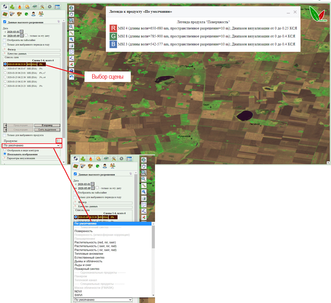The width and height of the screenshot is (331, 303).
Task: Click the red R channel swatch in legend
Action: [x=113, y=28]
